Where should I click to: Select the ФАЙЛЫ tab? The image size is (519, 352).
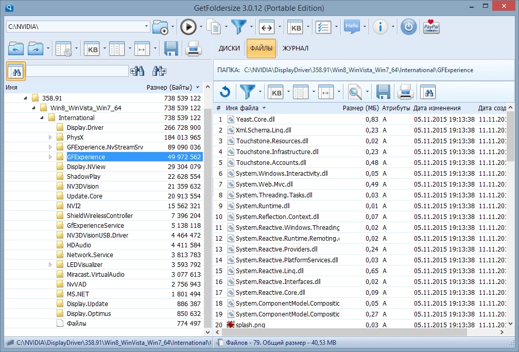point(261,48)
